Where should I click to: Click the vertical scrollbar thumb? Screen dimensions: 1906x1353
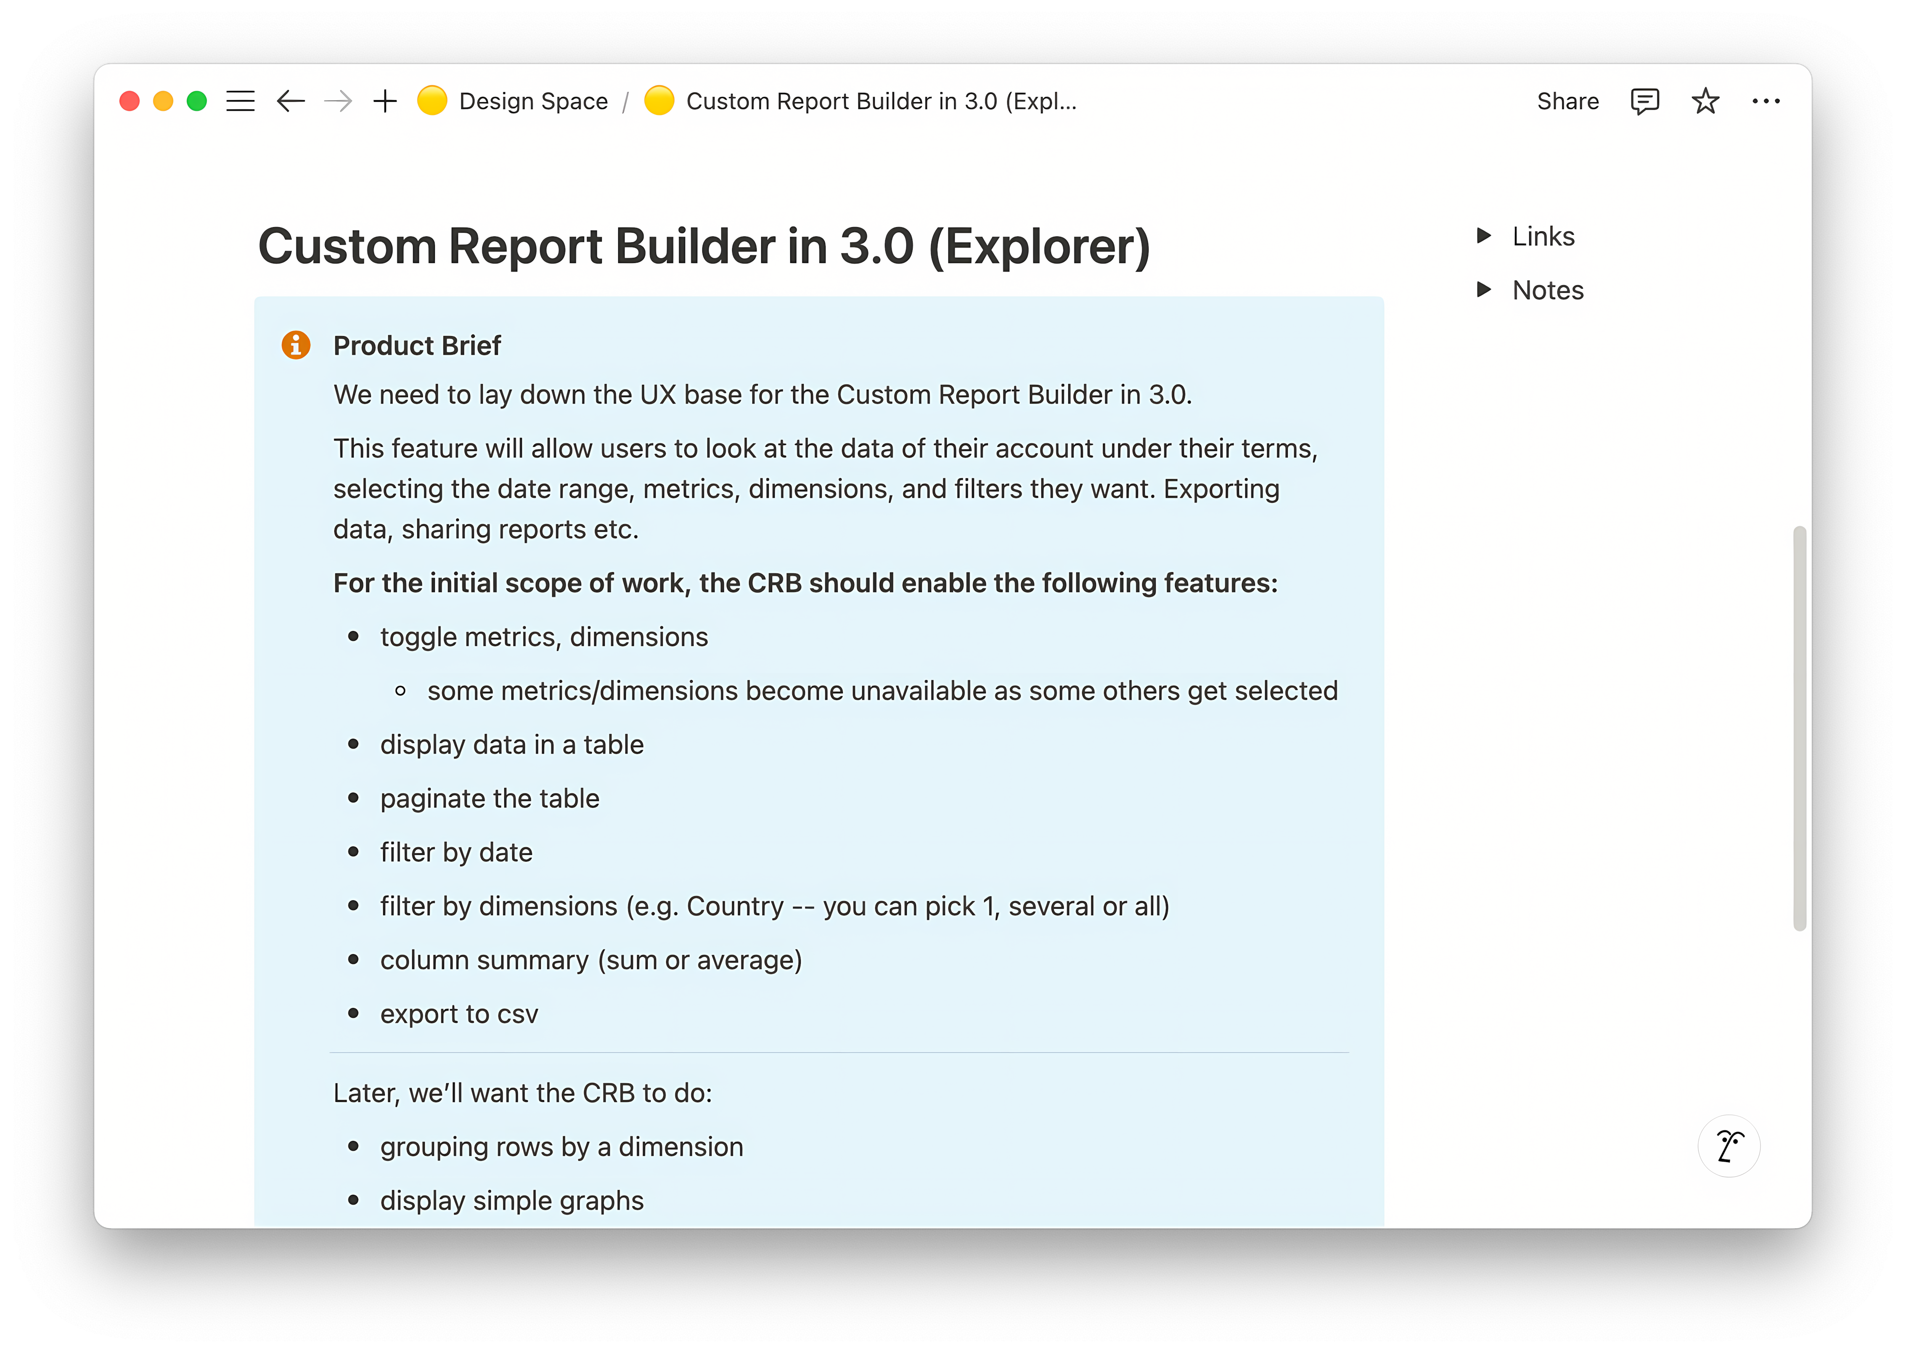1800,727
